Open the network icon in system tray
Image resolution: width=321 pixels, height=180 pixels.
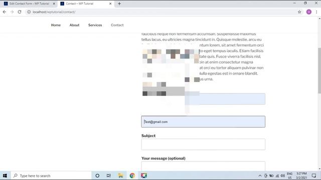(x=277, y=175)
